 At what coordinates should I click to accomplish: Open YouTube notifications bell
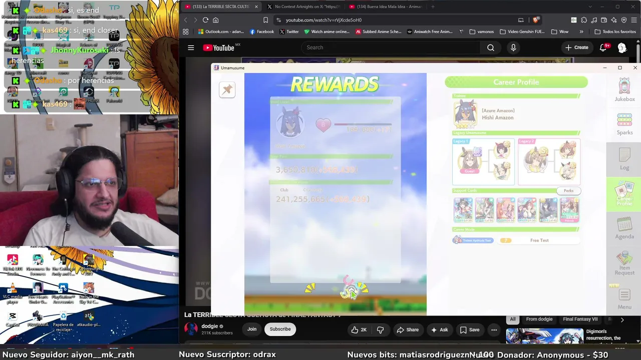coord(603,47)
